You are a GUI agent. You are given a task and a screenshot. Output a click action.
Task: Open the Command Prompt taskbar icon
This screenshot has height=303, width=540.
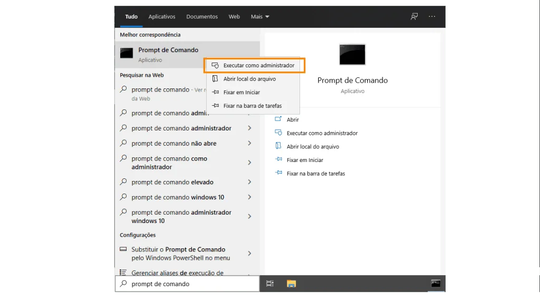click(x=436, y=284)
